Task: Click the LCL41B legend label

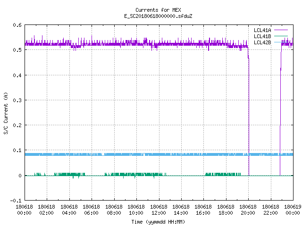Action: pyautogui.click(x=262, y=36)
